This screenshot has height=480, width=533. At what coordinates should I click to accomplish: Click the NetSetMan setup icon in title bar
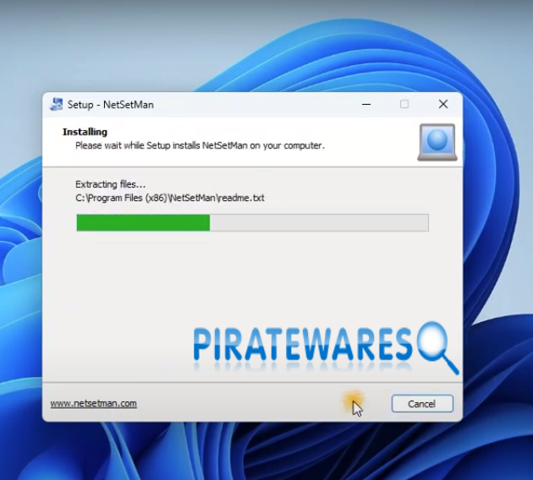coord(57,105)
